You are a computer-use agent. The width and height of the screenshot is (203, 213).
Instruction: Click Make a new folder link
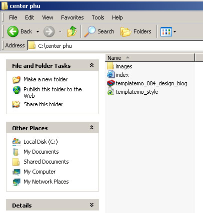[x=45, y=79]
